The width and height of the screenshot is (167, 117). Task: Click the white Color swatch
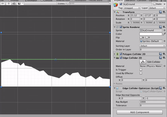(151, 34)
